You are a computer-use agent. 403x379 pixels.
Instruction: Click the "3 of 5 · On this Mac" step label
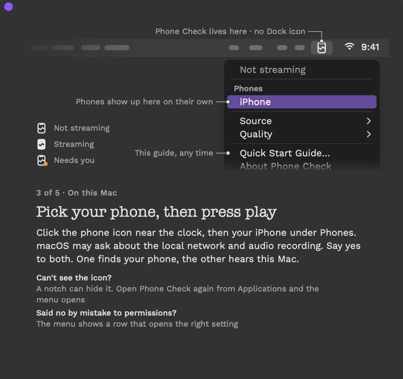(x=77, y=193)
